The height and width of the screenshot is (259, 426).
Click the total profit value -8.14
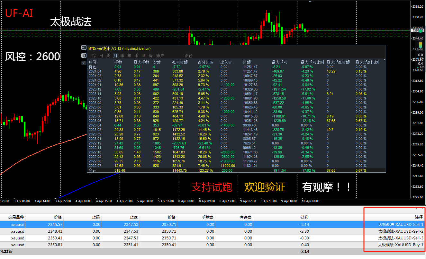pos(304,252)
